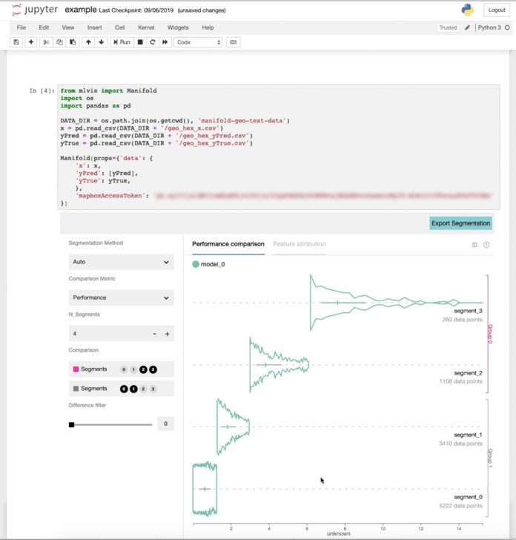Paste cells below icon

73,42
